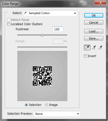This screenshot has width=108, height=121.
Task: Enable Localized Color Clusters checkbox
Action: (9, 24)
